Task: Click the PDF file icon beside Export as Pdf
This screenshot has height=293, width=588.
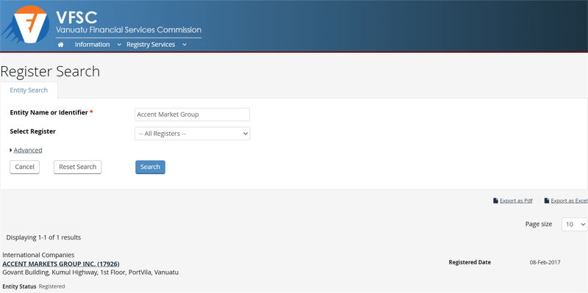Action: (495, 200)
